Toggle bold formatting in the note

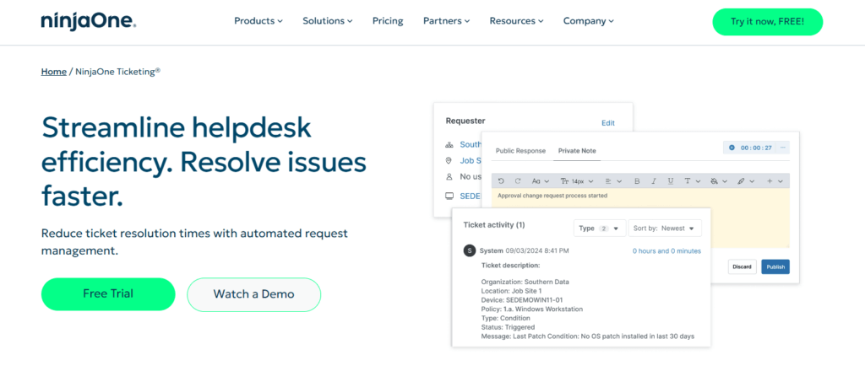pos(637,180)
